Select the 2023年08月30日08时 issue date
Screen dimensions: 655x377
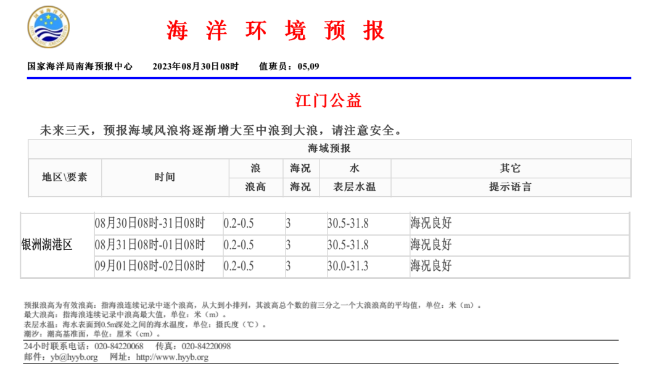[x=196, y=67]
